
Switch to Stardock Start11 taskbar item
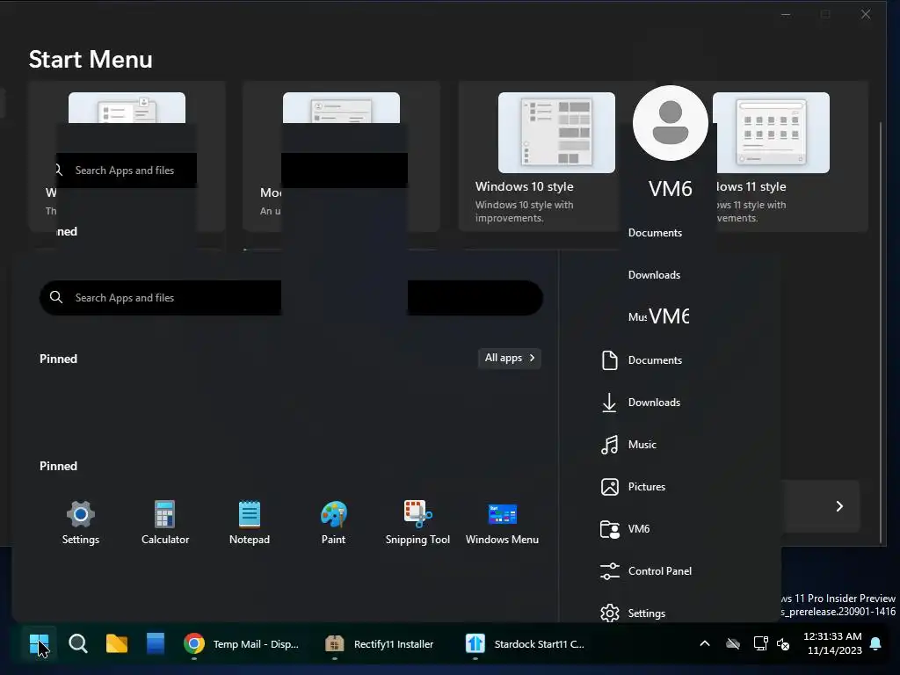point(526,644)
